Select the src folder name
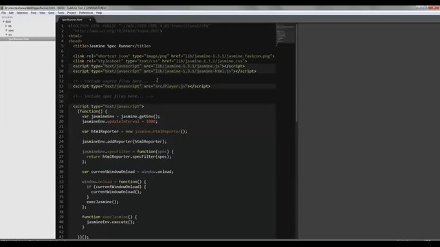The image size is (440, 247). point(10,35)
